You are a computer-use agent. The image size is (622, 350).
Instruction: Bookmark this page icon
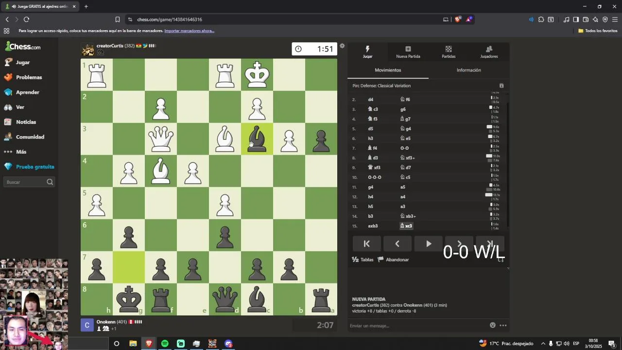tap(118, 19)
